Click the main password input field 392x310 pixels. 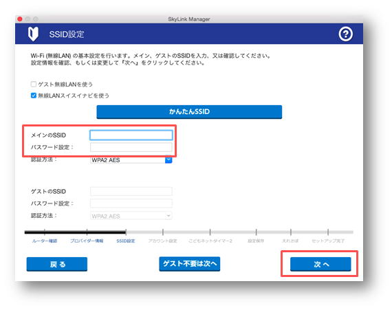tap(131, 147)
